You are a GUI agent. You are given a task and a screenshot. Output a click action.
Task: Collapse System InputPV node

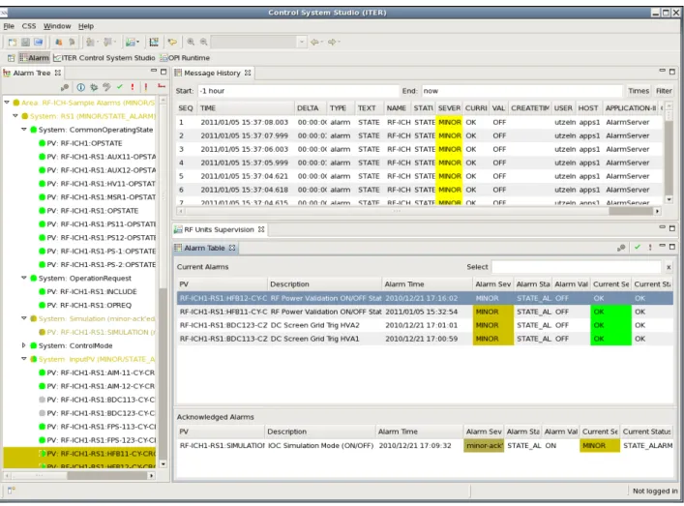coord(24,359)
